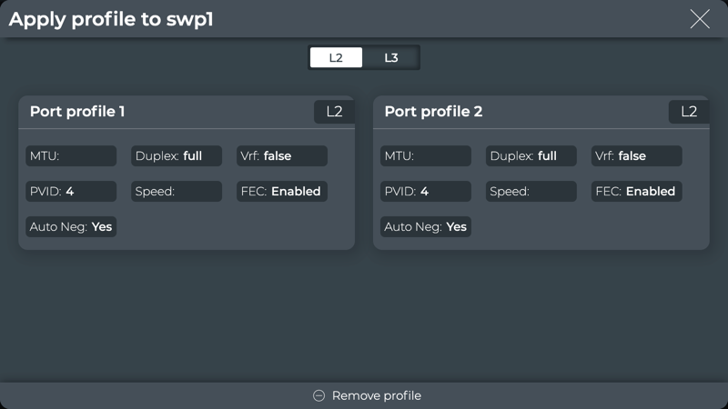Viewport: 728px width, 409px height.
Task: Select the Port profile 2 card title
Action: pos(433,112)
